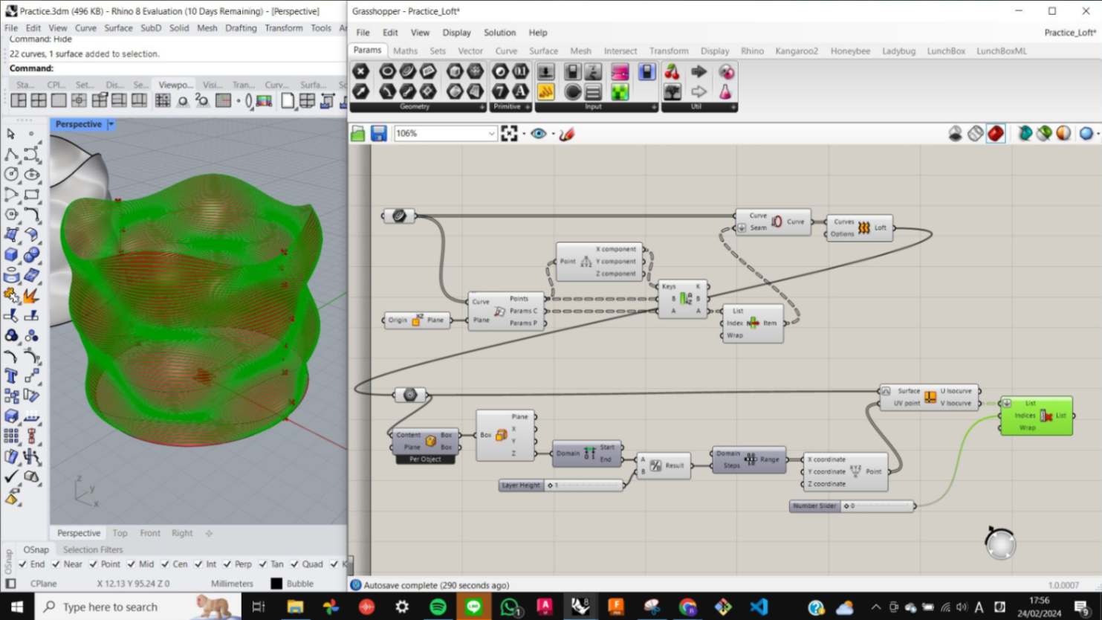Click CPlane in Rhino status bar
The height and width of the screenshot is (620, 1102).
[x=43, y=584]
